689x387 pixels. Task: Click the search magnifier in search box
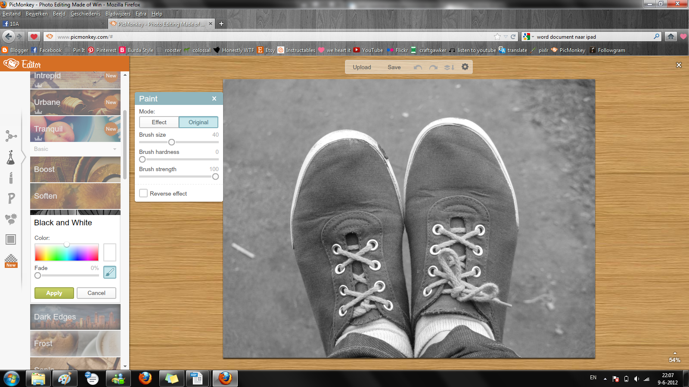pyautogui.click(x=656, y=37)
